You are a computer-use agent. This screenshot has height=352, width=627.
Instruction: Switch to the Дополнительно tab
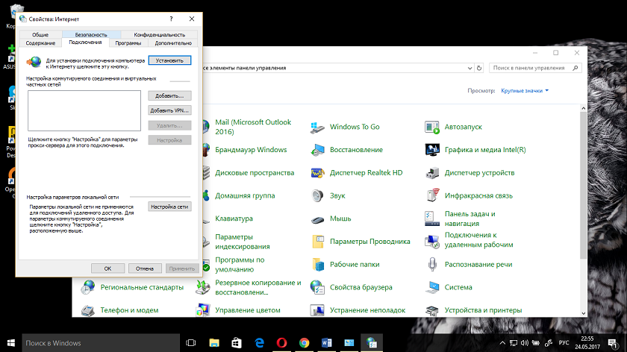tap(173, 43)
